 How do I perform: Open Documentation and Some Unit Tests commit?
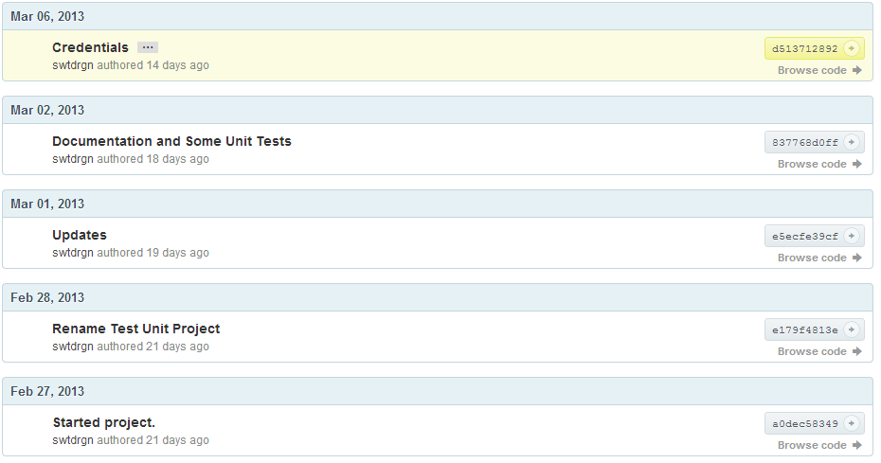171,141
